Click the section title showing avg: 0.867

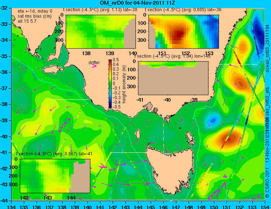tap(54, 154)
